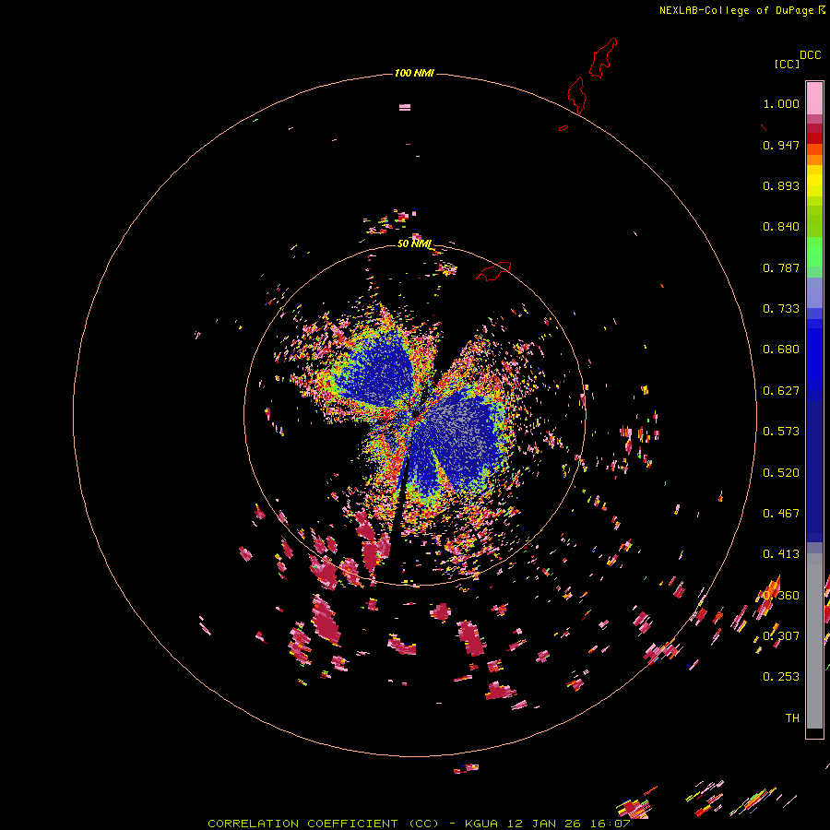830x830 pixels.
Task: Click the 0.627 scale value
Action: pyautogui.click(x=781, y=391)
